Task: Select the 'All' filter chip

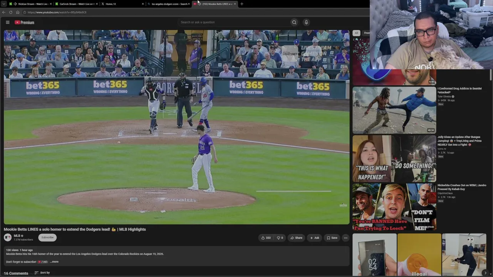Action: (357, 33)
